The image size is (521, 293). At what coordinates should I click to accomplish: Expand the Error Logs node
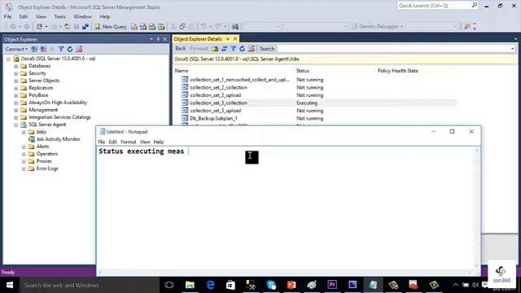pos(24,168)
